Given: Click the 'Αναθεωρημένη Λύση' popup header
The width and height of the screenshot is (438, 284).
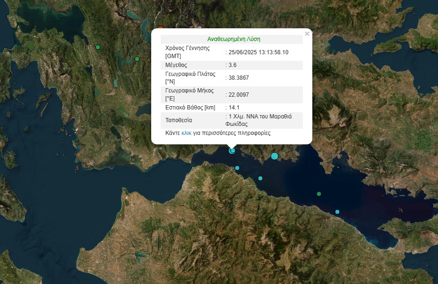Looking at the screenshot, I should pos(233,39).
